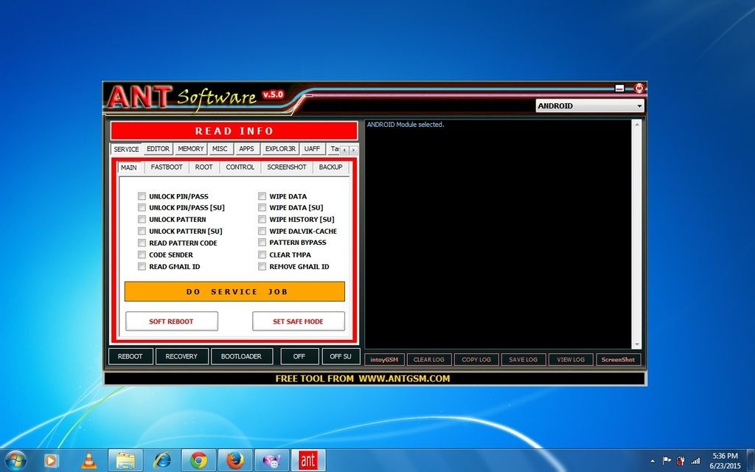Switch to the UAFF tab
The height and width of the screenshot is (472, 755).
coord(312,149)
